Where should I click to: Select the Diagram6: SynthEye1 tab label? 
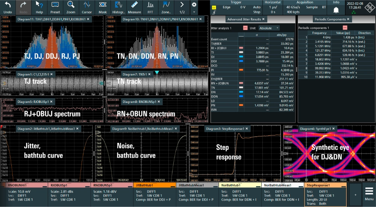pyautogui.click(x=315, y=128)
